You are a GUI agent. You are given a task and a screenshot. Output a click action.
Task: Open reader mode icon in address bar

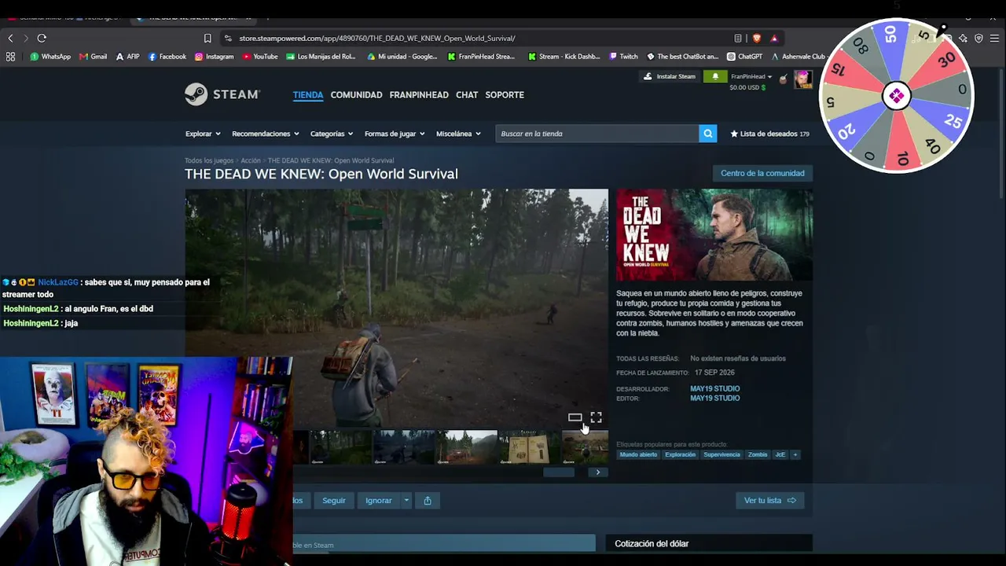tap(738, 38)
